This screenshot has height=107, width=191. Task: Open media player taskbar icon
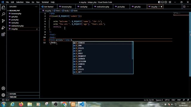pos(38,104)
